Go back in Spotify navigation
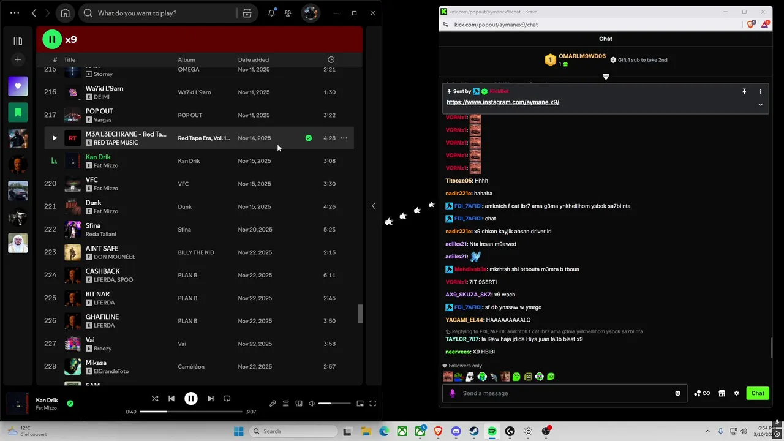Viewport: 784px width, 441px height. tap(34, 13)
